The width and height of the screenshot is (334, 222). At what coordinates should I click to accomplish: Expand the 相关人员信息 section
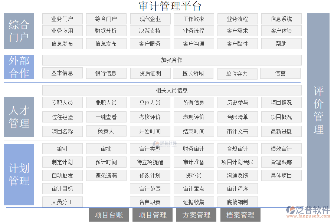[x=171, y=90]
